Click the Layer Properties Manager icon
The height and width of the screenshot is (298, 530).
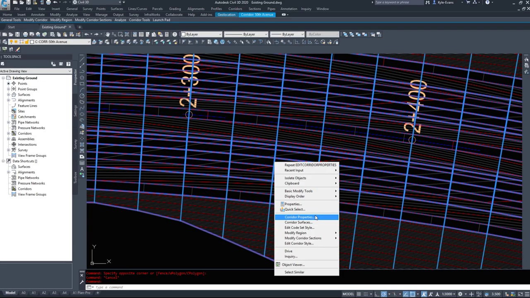point(5,42)
